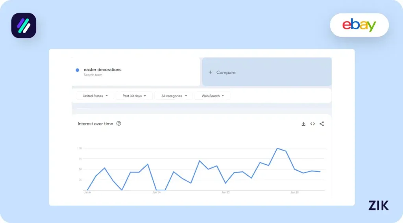Open the United States region dropdown
This screenshot has width=403, height=223.
point(95,96)
